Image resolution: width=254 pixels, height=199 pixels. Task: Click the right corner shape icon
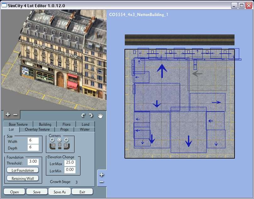[x=67, y=146]
